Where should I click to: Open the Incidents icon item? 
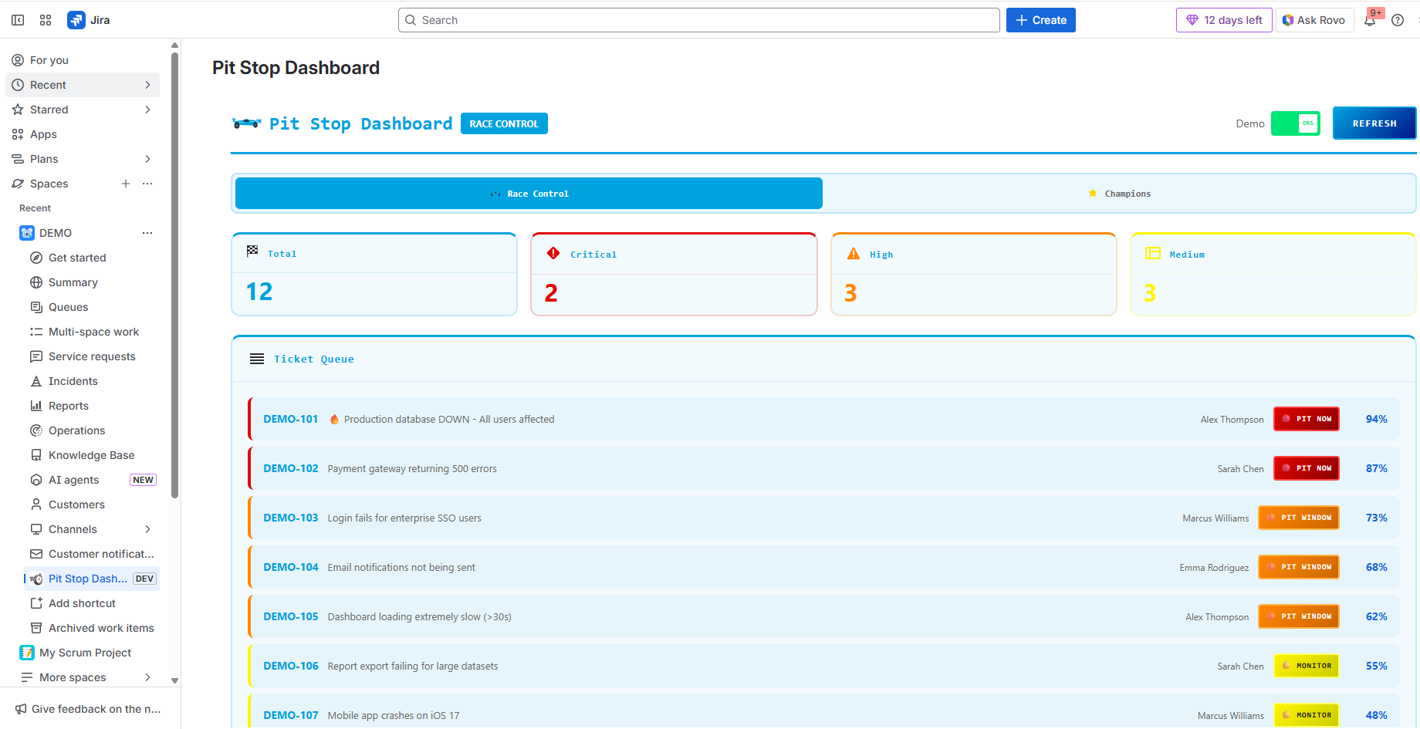click(x=36, y=381)
